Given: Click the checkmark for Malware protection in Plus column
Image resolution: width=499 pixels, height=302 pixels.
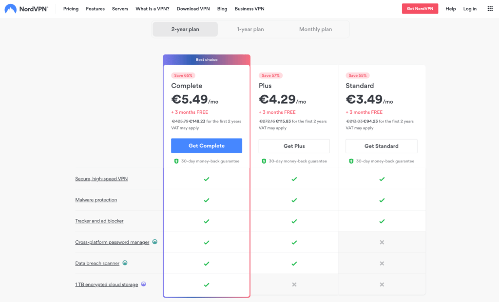Looking at the screenshot, I should click(x=294, y=199).
